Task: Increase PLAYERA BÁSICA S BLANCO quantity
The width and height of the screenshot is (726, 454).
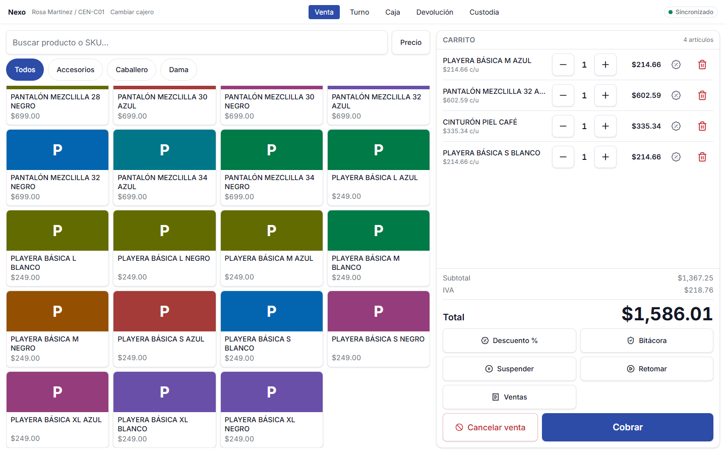Action: (606, 157)
